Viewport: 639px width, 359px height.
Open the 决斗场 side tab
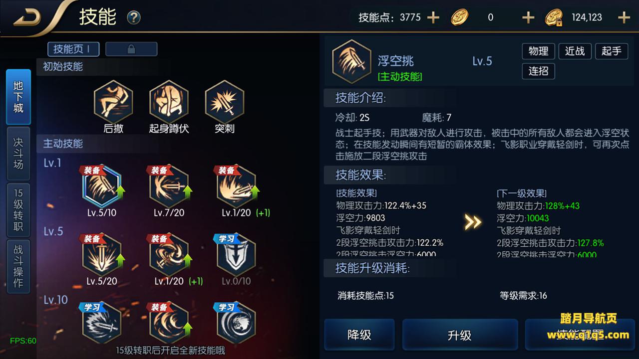coord(18,154)
